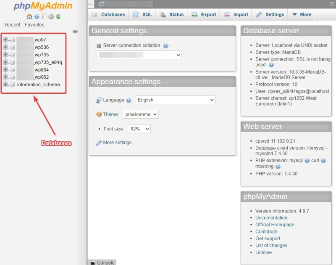Switch to the Recent tab
Image resolution: width=336 pixels, height=265 pixels.
(13, 25)
